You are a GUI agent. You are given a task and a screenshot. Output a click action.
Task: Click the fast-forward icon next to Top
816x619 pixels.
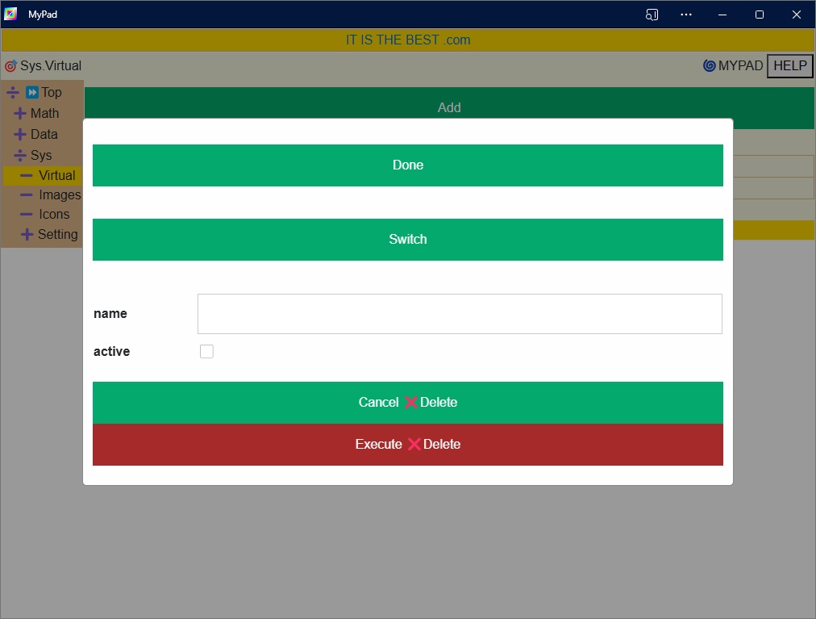[x=32, y=93]
